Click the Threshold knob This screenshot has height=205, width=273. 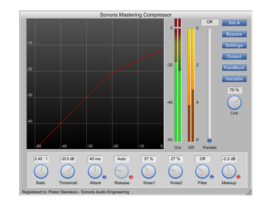tap(68, 171)
